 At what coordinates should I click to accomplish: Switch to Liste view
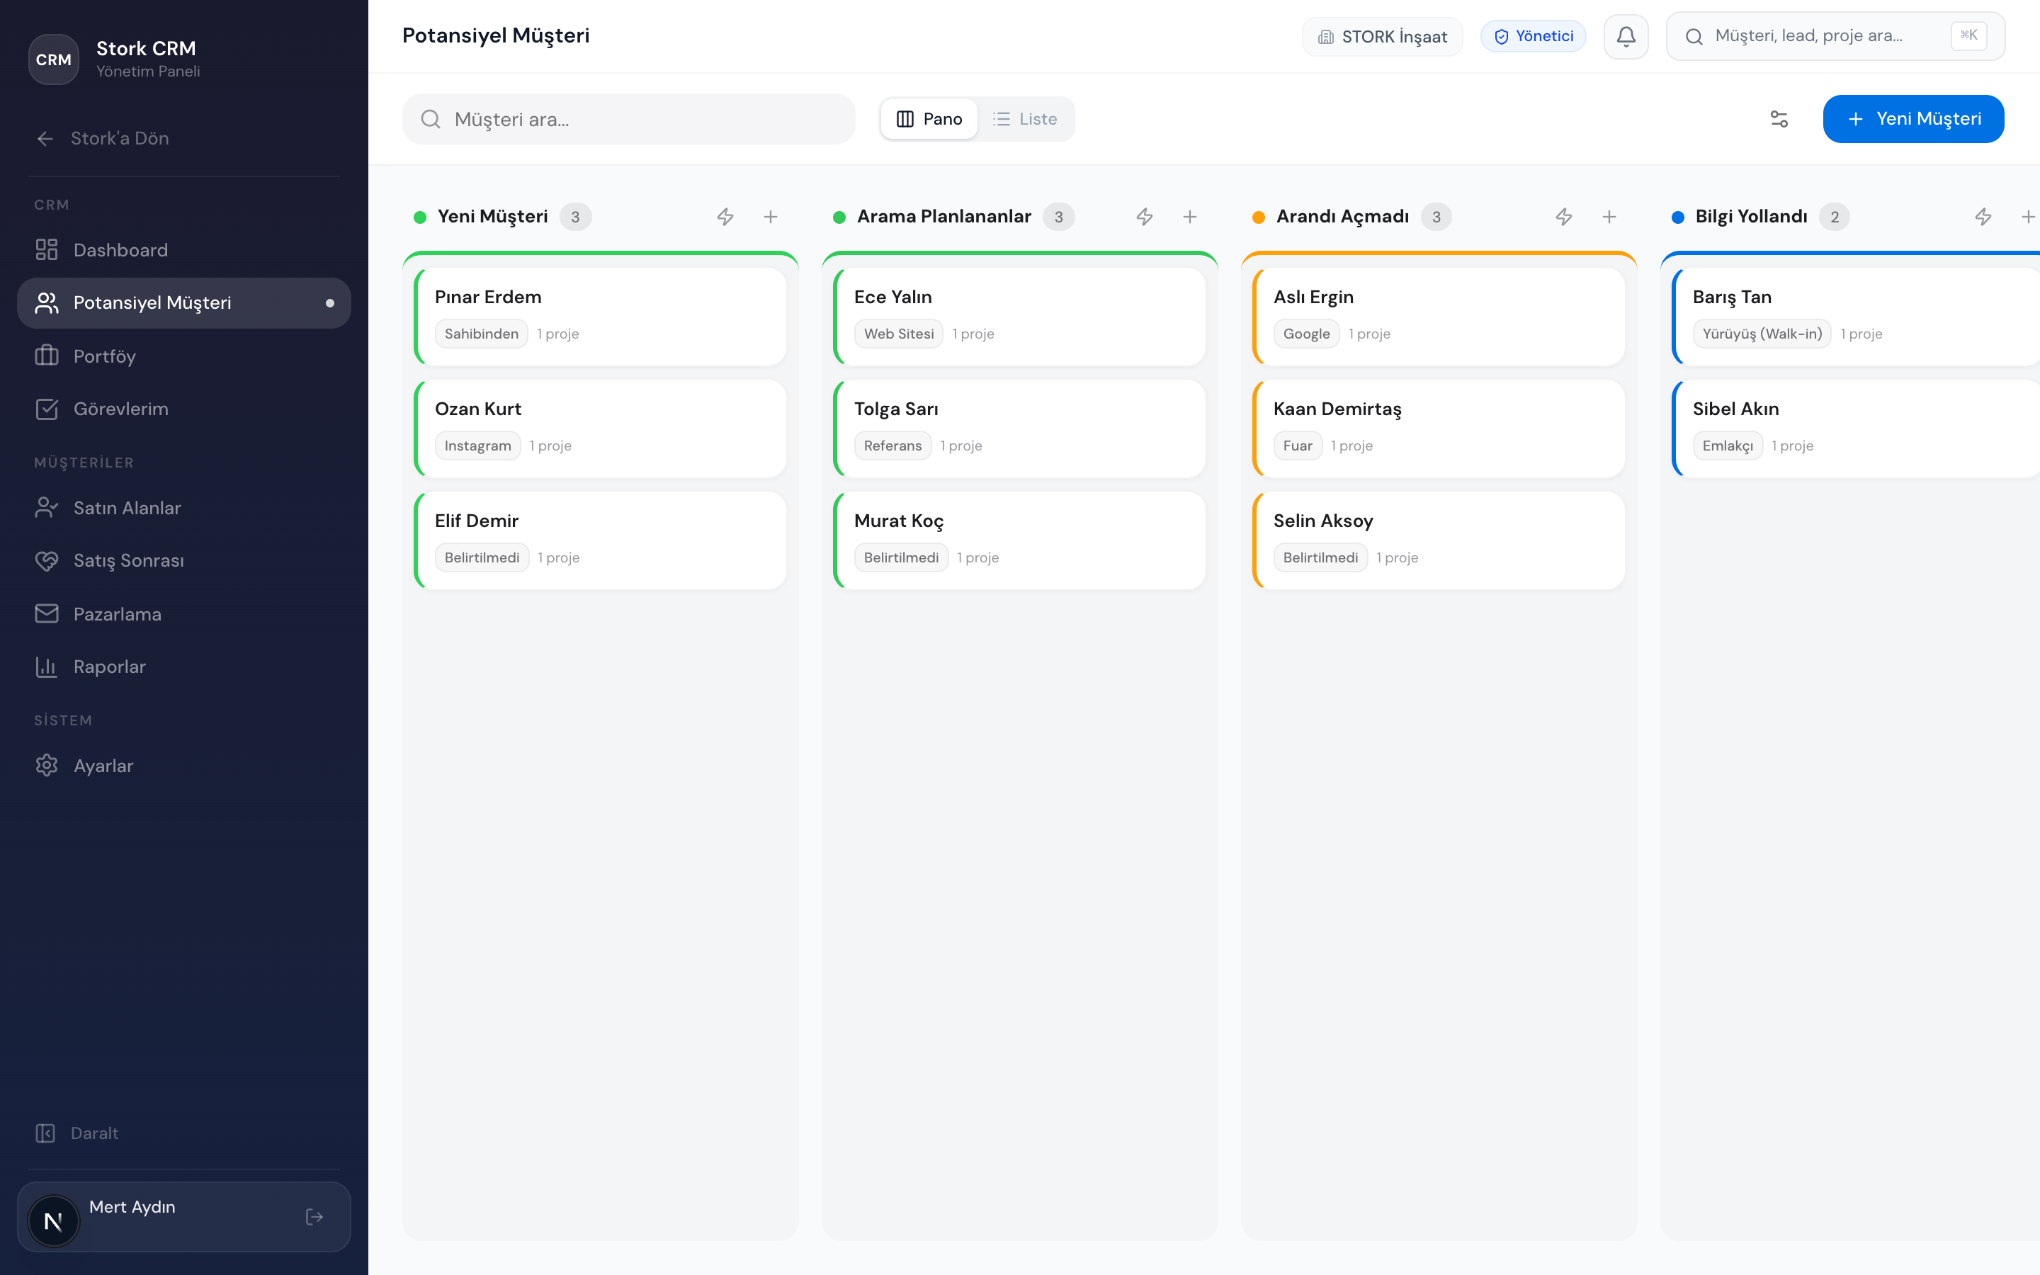1025,119
